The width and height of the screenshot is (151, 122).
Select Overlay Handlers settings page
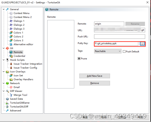(23, 79)
